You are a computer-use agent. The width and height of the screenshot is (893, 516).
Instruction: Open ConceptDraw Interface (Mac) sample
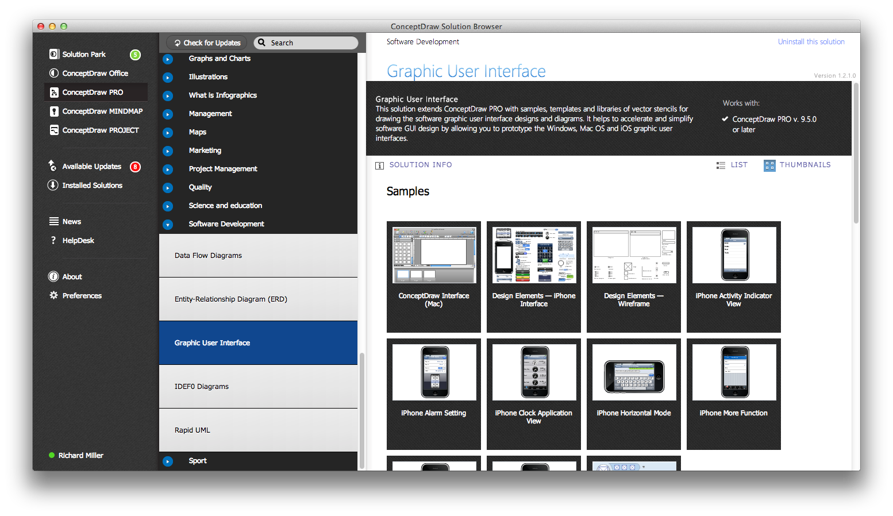point(434,277)
